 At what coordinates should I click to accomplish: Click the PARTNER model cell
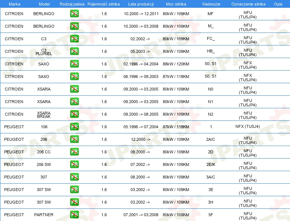(44, 215)
